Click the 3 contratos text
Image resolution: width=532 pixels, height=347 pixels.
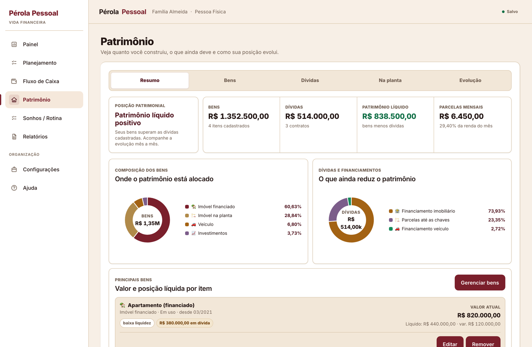(297, 126)
